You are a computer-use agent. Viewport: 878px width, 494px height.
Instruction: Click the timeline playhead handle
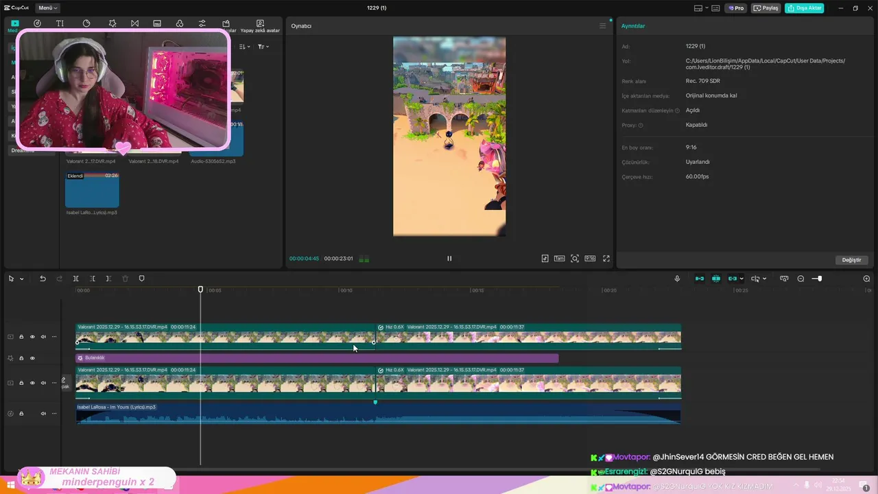pos(200,290)
